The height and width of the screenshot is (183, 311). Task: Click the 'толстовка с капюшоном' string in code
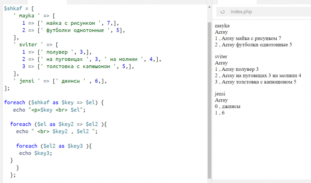pyautogui.click(x=78, y=66)
